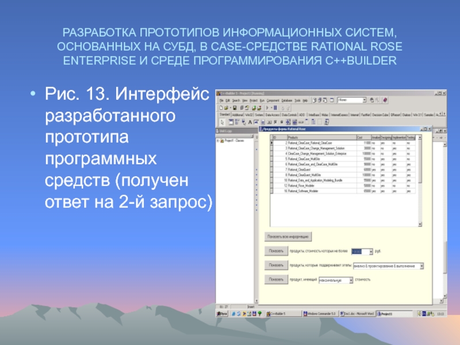Click the Open file folder toolbar icon
This screenshot has height=345, width=460.
pyautogui.click(x=226, y=108)
